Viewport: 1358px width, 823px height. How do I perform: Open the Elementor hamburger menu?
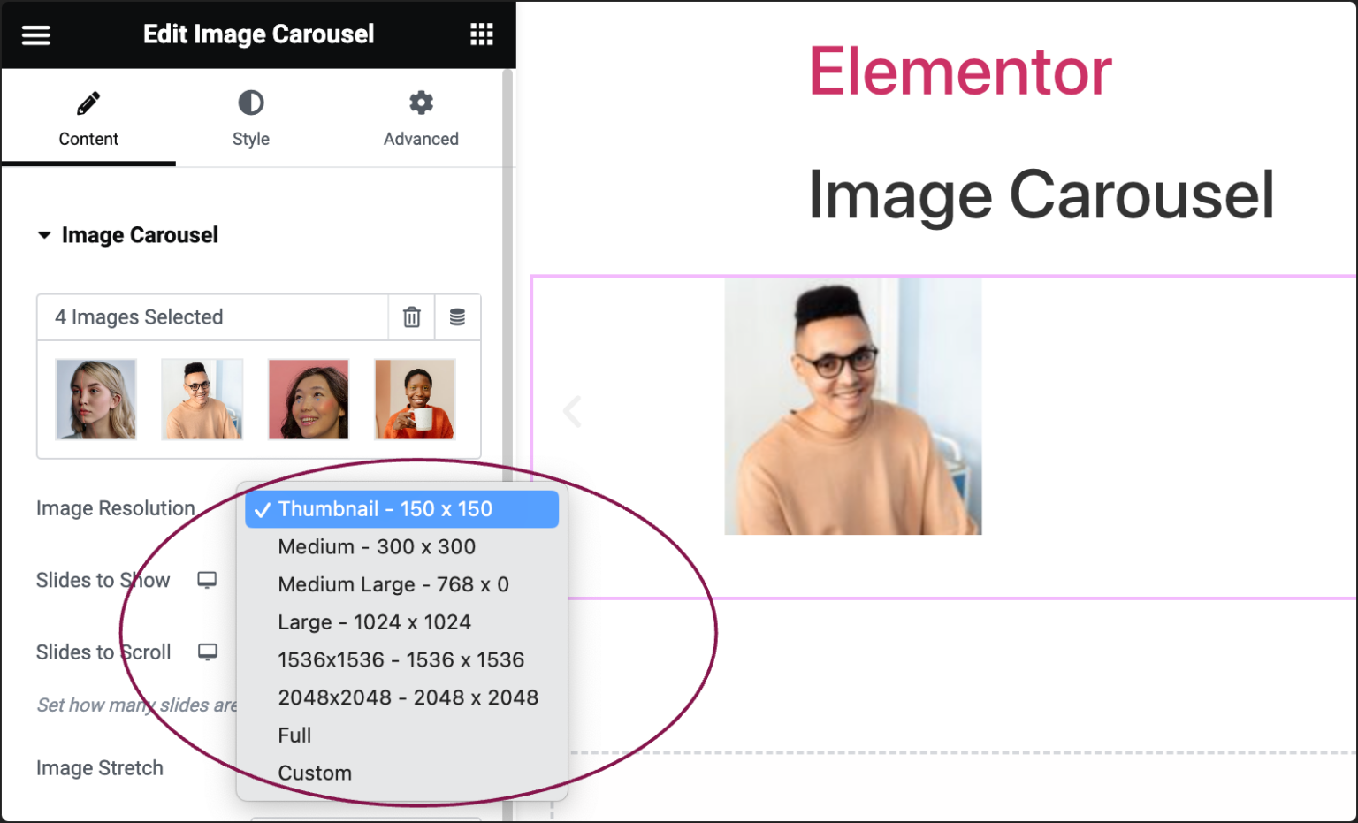35,34
